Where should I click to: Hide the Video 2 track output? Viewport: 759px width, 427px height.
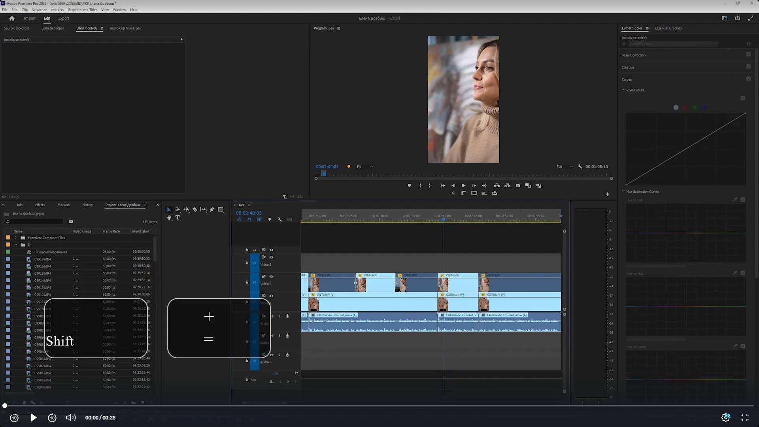coord(271,276)
